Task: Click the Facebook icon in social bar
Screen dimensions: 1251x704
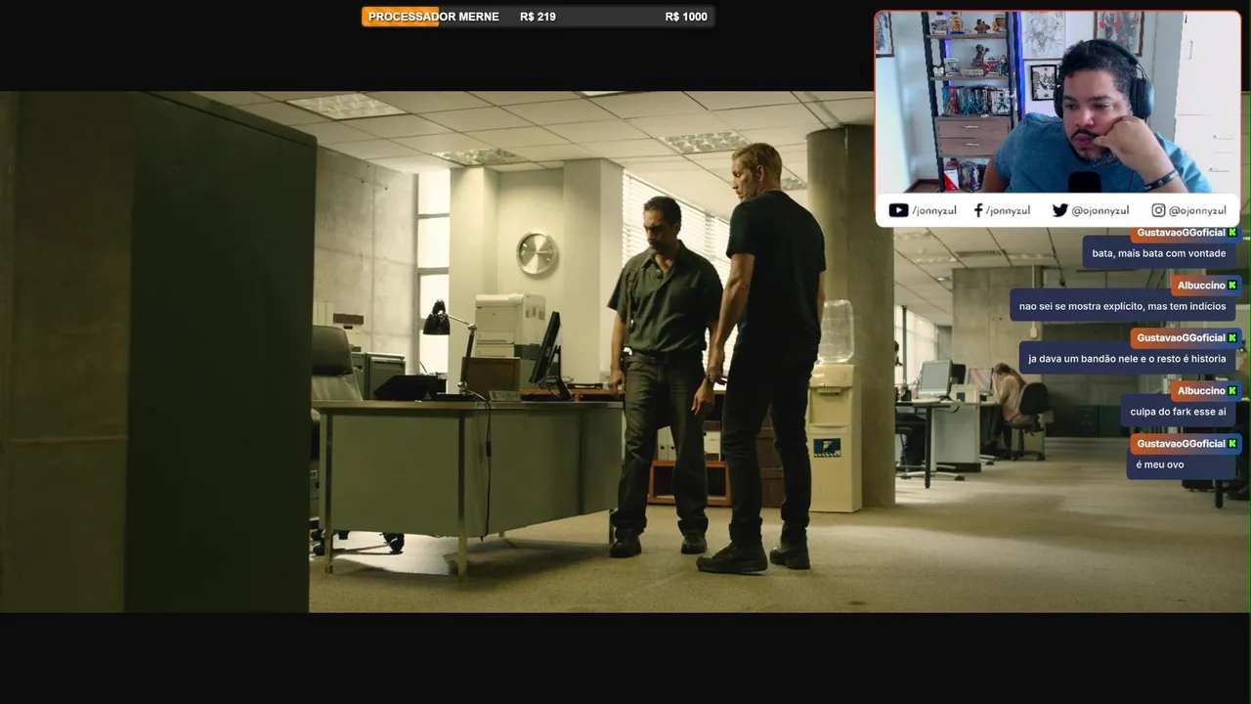Action: click(x=978, y=210)
